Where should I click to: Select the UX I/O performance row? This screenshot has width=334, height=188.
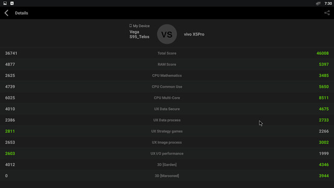click(x=167, y=154)
